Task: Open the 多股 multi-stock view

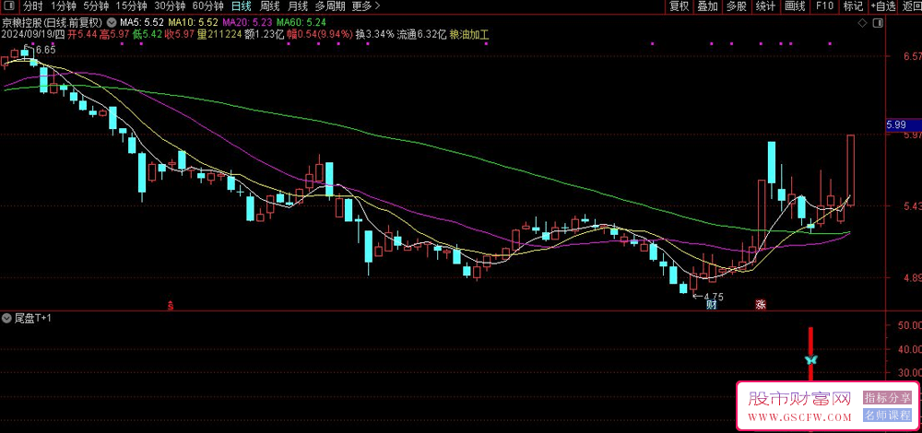Action: click(x=736, y=6)
